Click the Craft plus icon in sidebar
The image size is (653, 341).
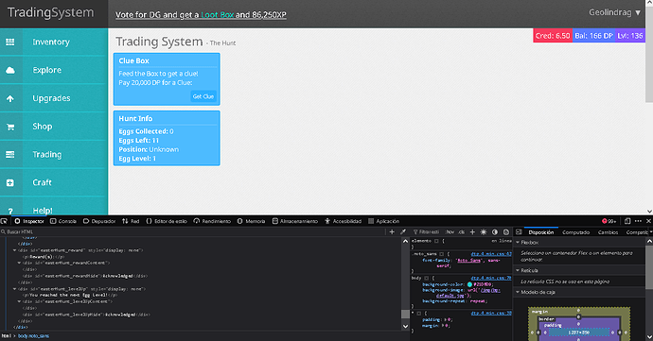(10, 183)
